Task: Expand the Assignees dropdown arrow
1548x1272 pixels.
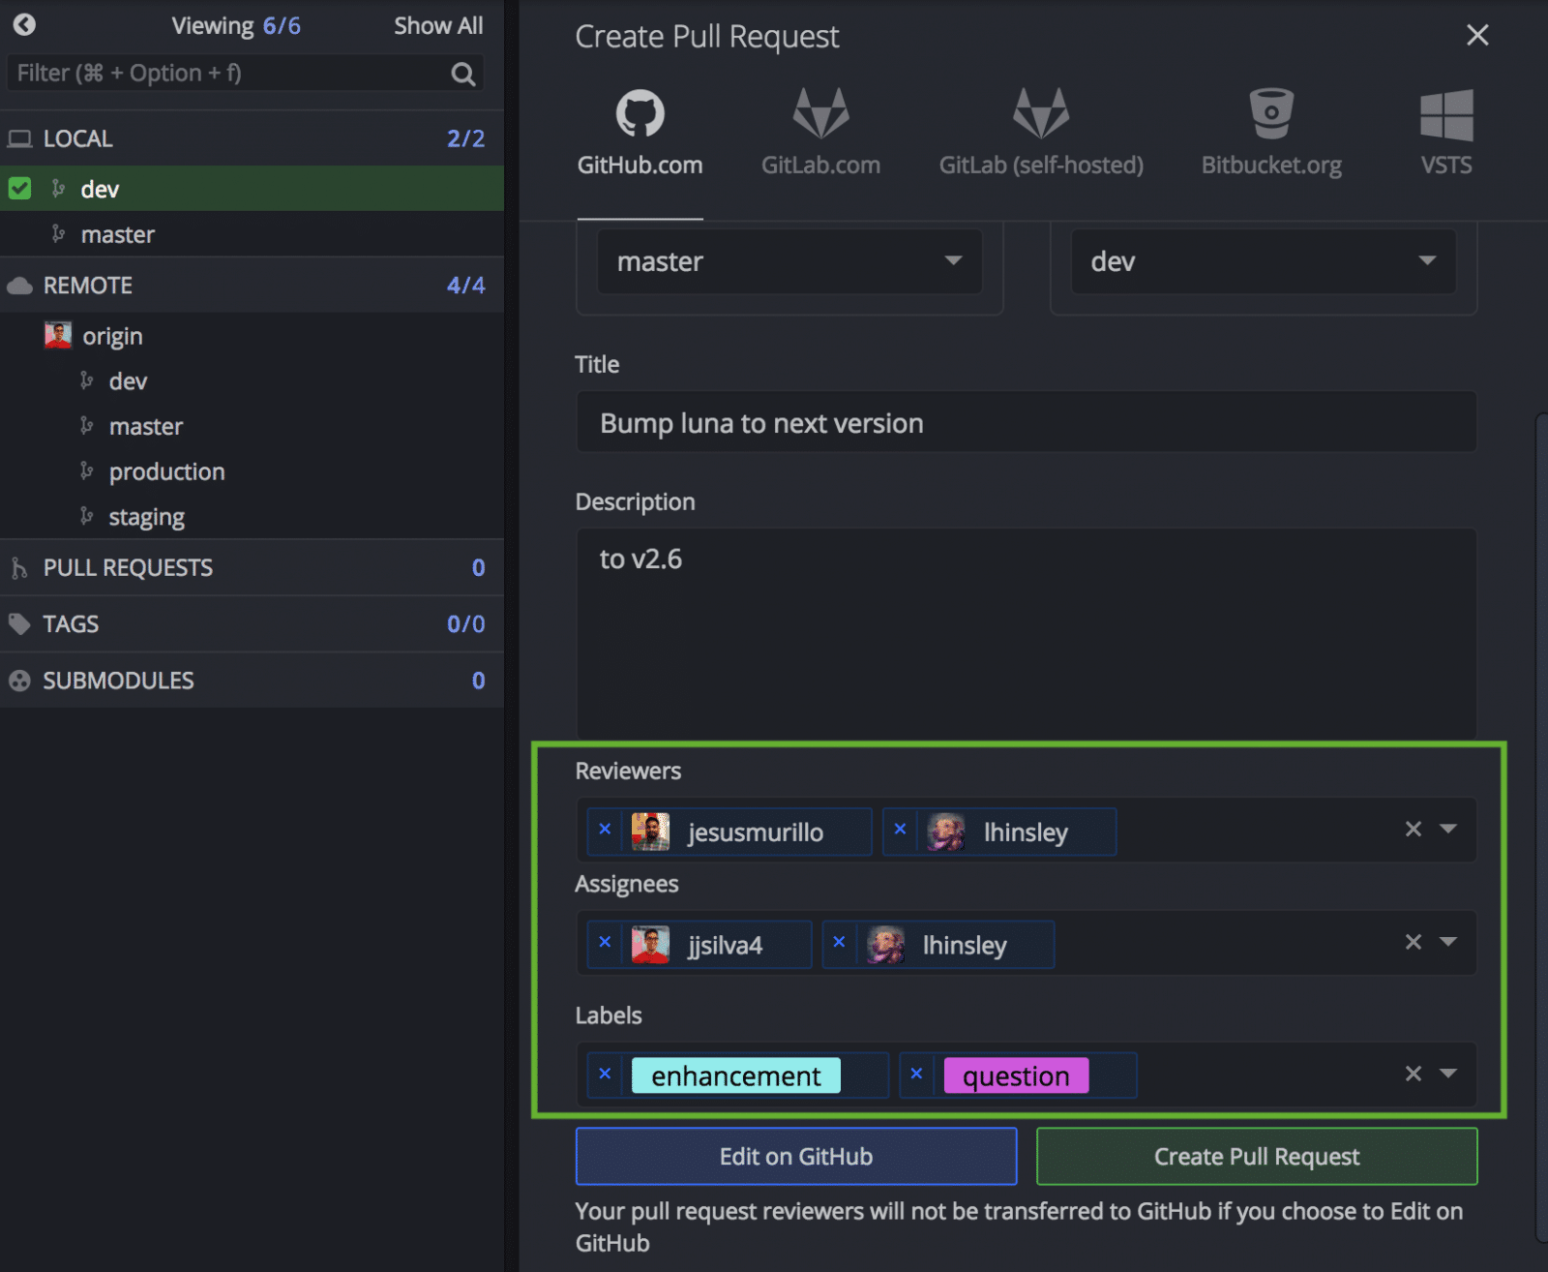Action: pyautogui.click(x=1448, y=942)
